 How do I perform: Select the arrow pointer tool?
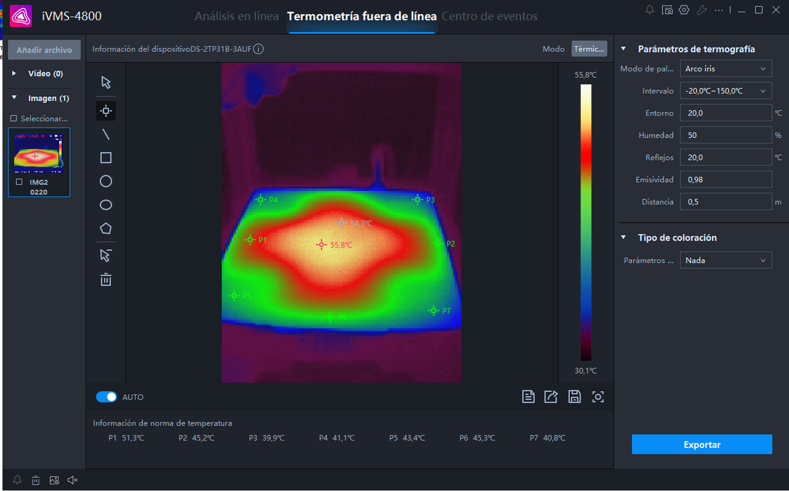(x=106, y=83)
